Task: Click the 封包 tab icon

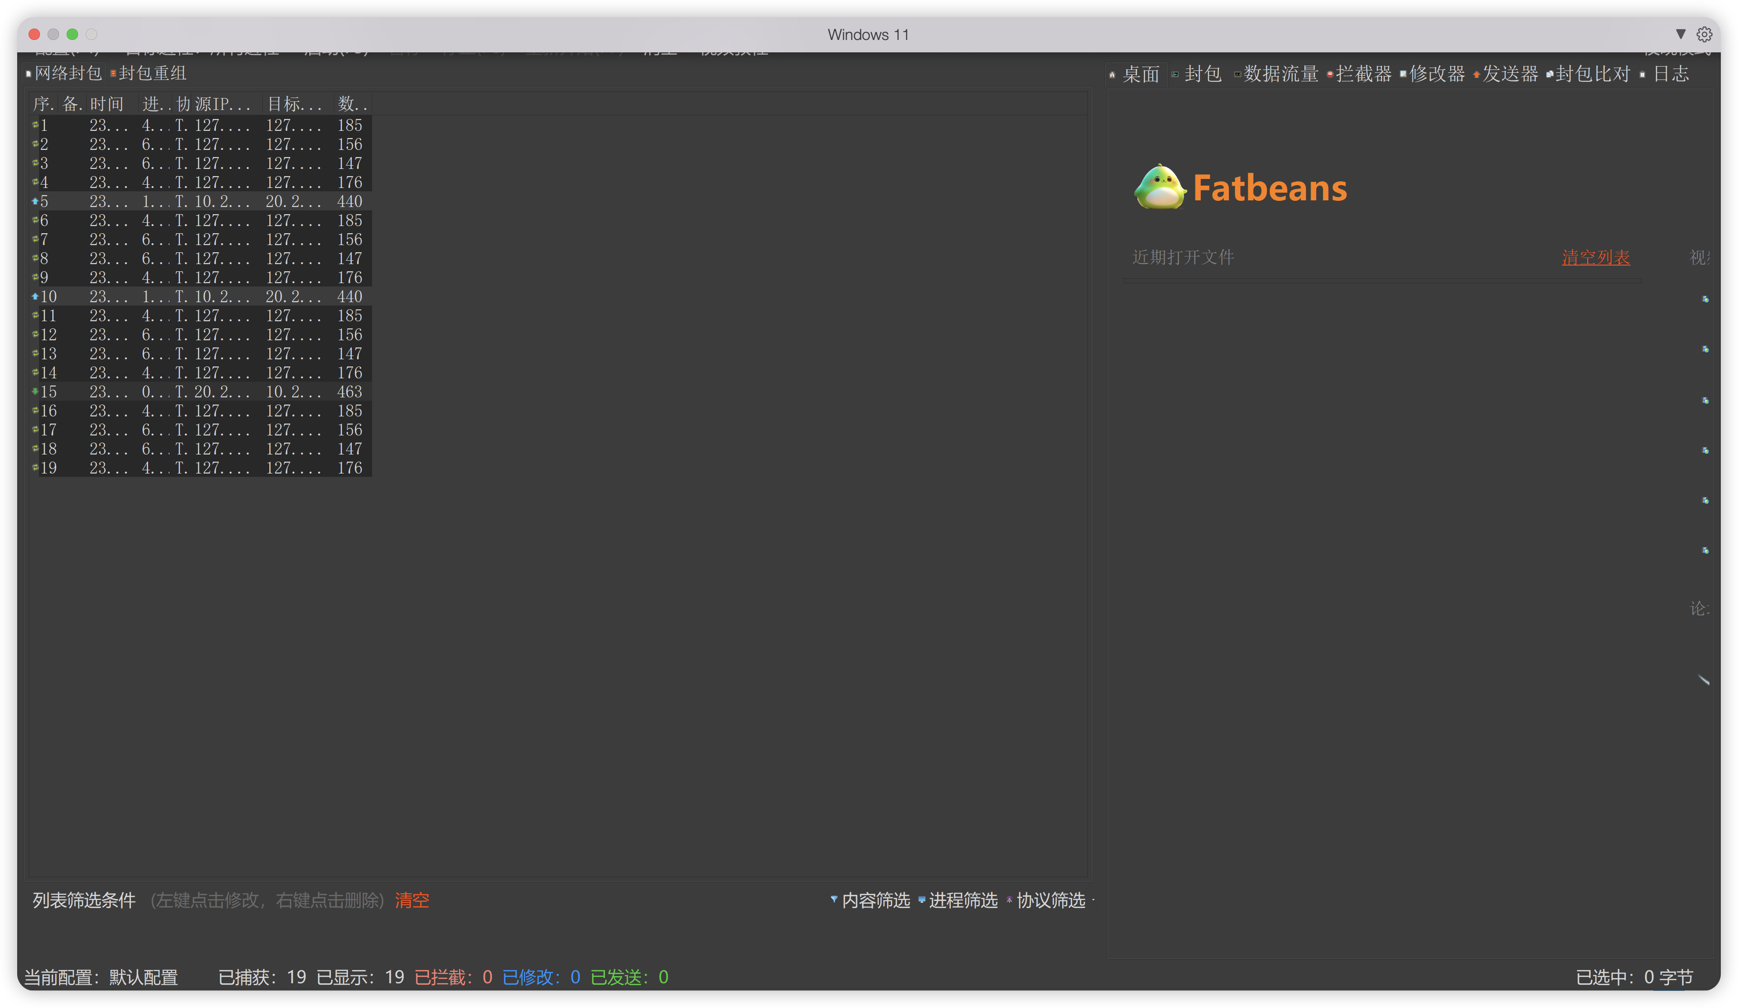Action: [x=1175, y=75]
